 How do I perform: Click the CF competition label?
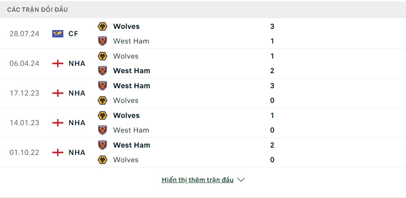pos(73,34)
